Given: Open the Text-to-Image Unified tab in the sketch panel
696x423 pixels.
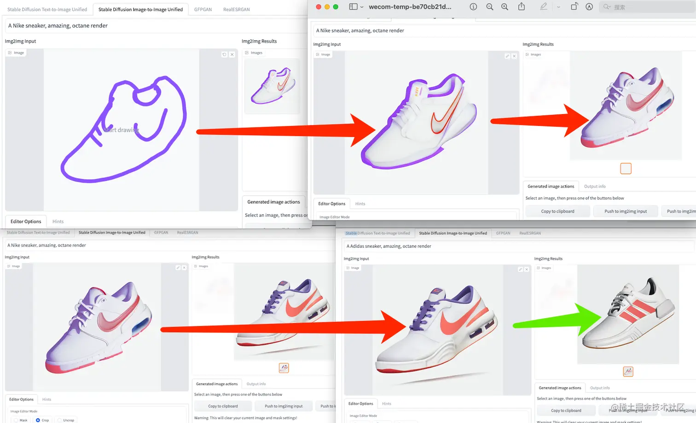Looking at the screenshot, I should [47, 9].
